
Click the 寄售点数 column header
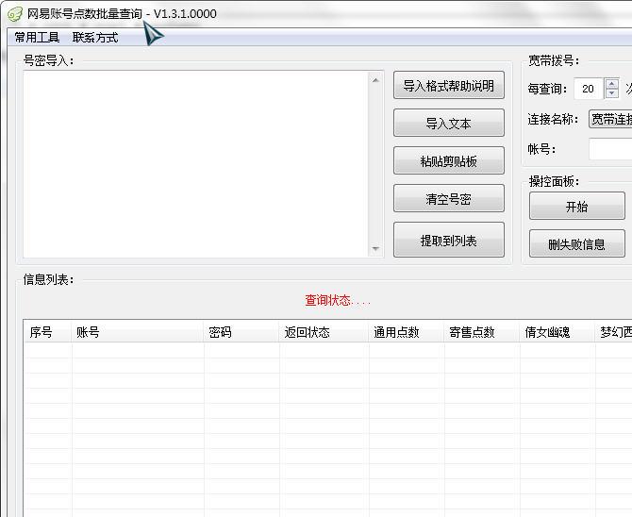click(481, 332)
